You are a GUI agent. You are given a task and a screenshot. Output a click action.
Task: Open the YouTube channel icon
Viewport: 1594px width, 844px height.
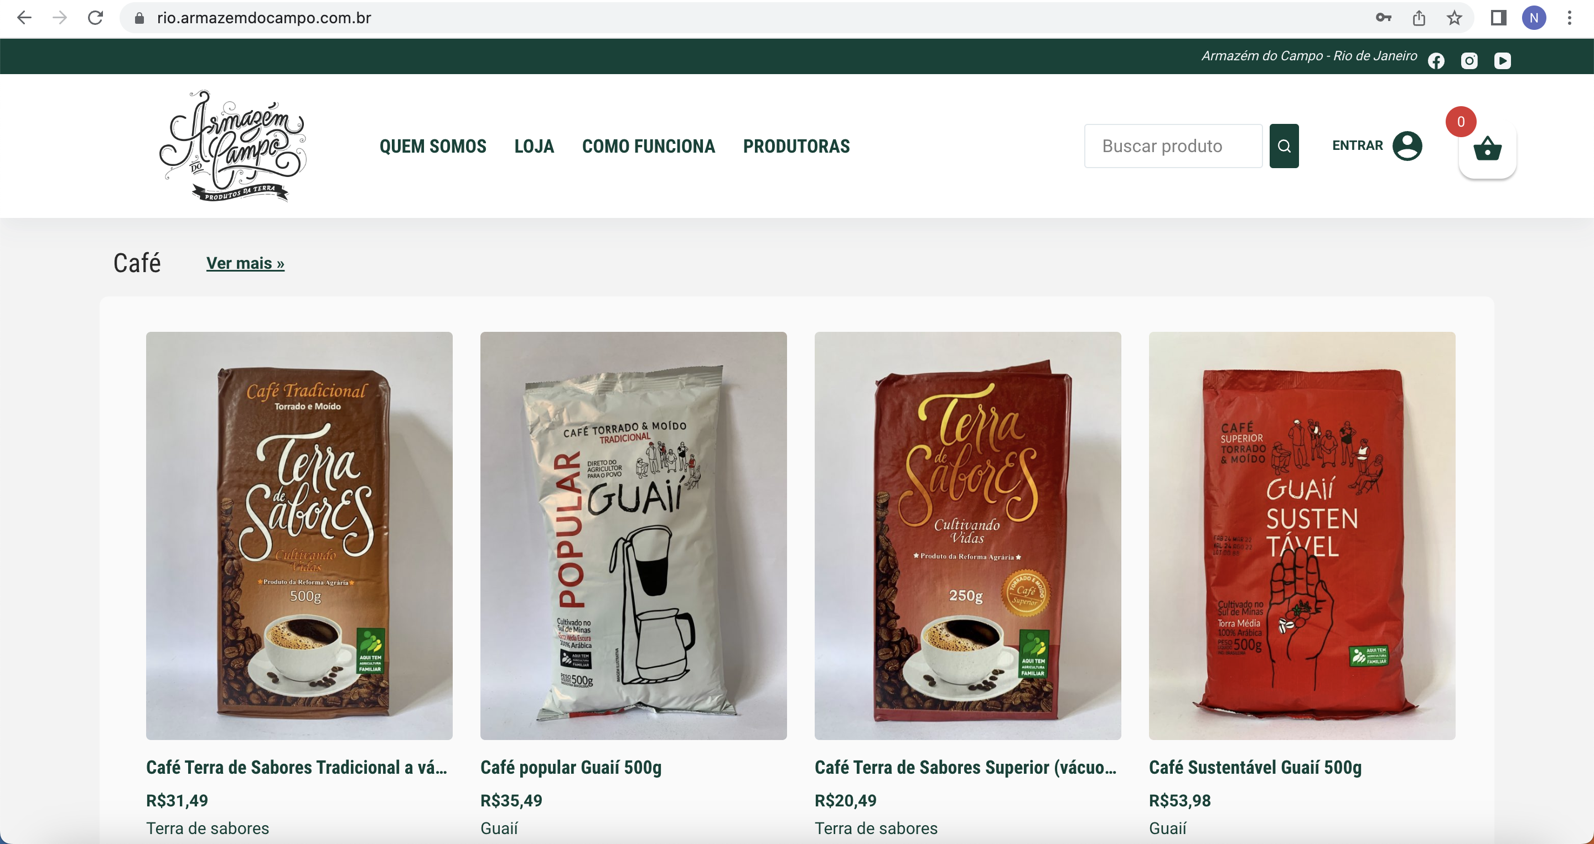(1503, 60)
